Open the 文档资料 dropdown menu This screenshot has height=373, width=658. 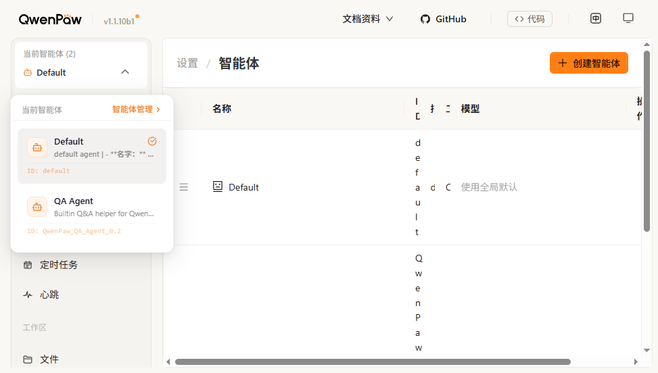(368, 19)
